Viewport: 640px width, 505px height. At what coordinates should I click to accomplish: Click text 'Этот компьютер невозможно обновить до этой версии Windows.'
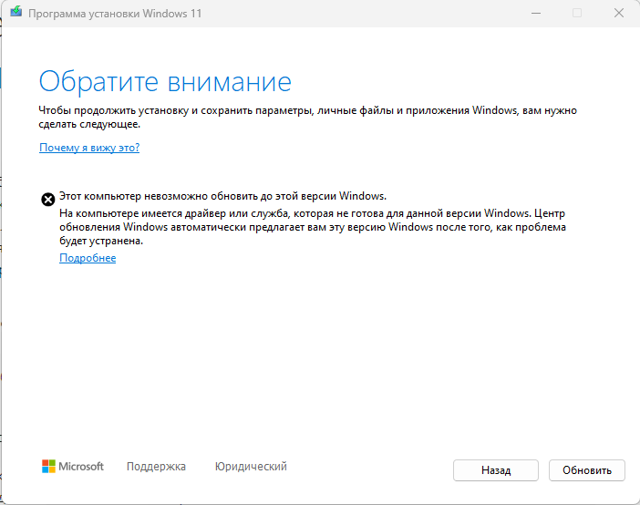tap(222, 196)
